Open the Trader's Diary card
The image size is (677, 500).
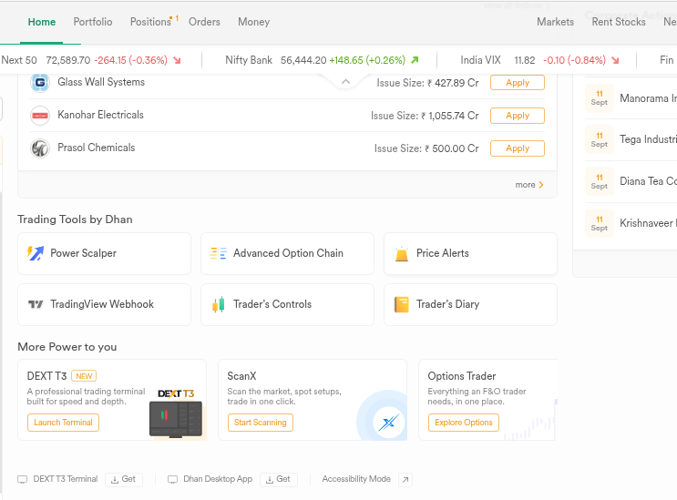470,304
